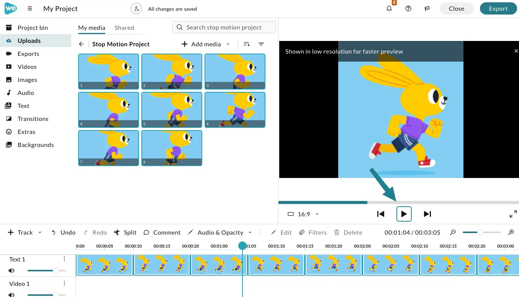Click the Close button
Screen dimensions: 519x297
456,8
